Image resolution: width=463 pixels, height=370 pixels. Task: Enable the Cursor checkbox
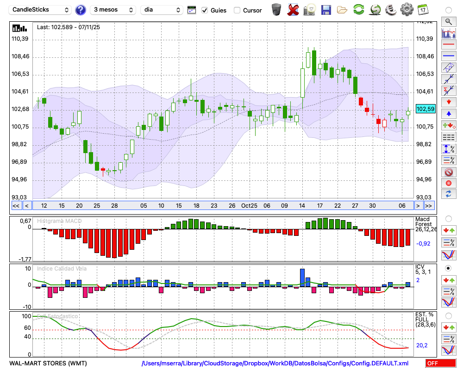(x=237, y=10)
